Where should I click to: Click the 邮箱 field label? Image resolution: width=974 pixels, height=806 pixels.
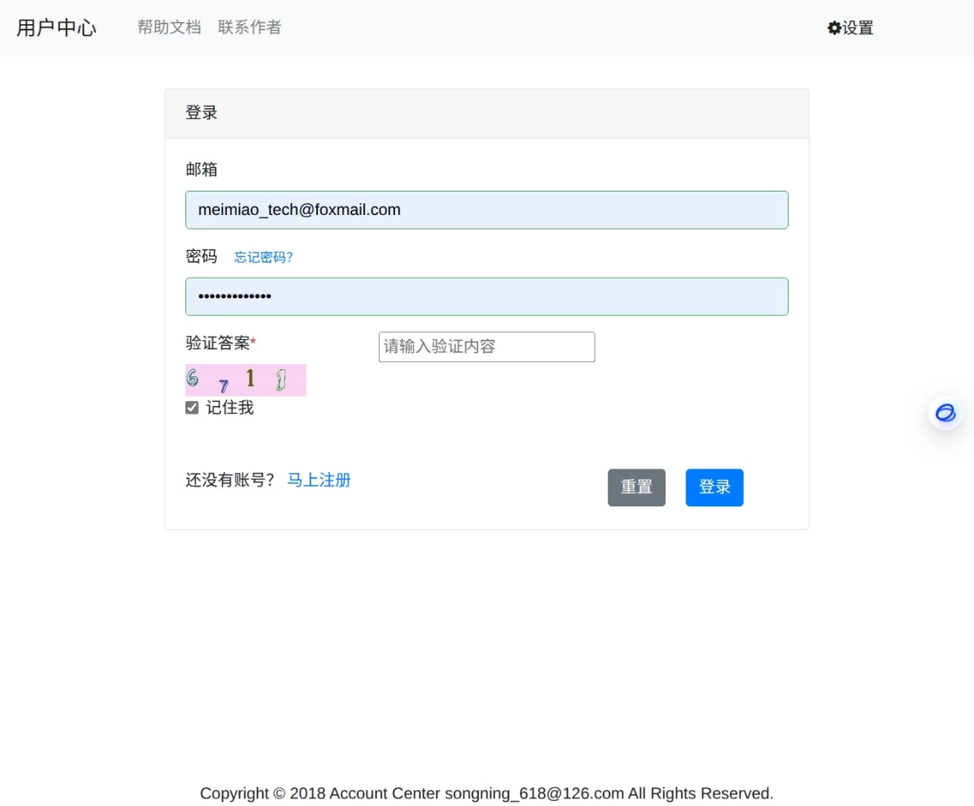pyautogui.click(x=201, y=170)
